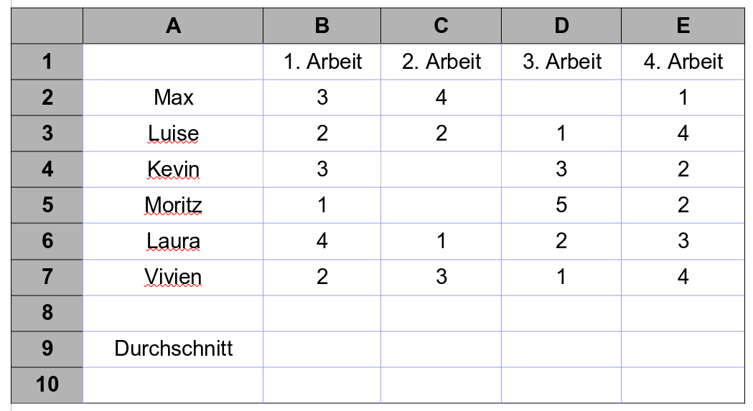The height and width of the screenshot is (411, 753).
Task: Click the cell with name Vivien
Action: click(x=173, y=277)
